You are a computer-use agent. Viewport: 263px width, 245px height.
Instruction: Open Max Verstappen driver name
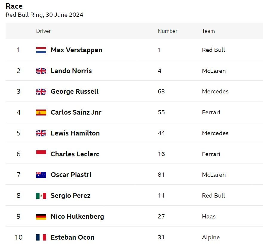76,50
